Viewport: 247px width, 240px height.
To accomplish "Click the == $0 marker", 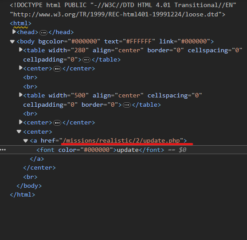I will pos(177,150).
